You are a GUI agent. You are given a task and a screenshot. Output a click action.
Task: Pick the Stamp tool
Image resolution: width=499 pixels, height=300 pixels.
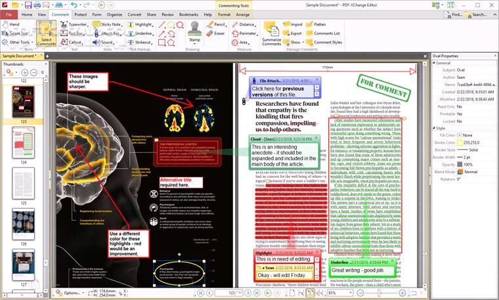point(194,30)
